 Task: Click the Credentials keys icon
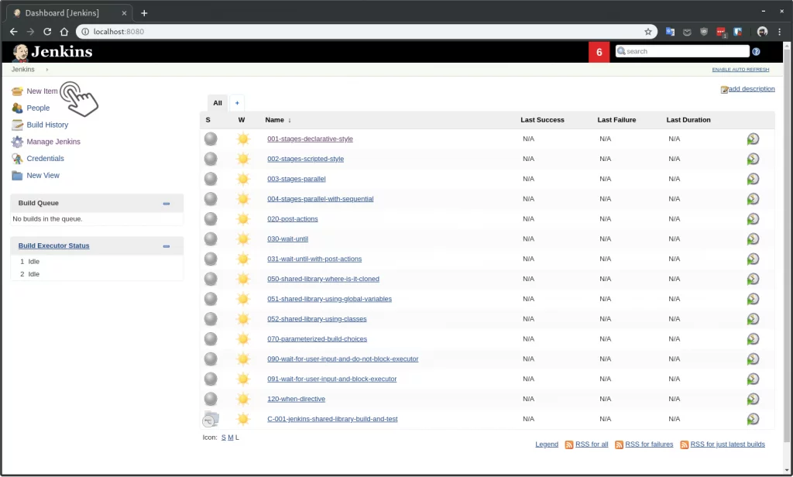click(17, 158)
